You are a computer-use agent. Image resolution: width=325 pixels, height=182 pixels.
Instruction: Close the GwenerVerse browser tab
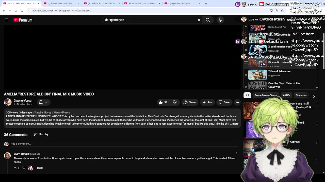click(79, 4)
